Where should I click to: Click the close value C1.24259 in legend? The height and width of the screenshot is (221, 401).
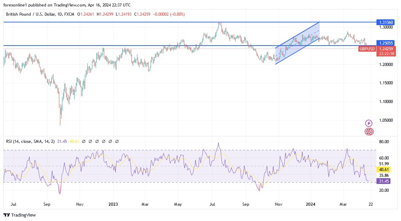142,14
